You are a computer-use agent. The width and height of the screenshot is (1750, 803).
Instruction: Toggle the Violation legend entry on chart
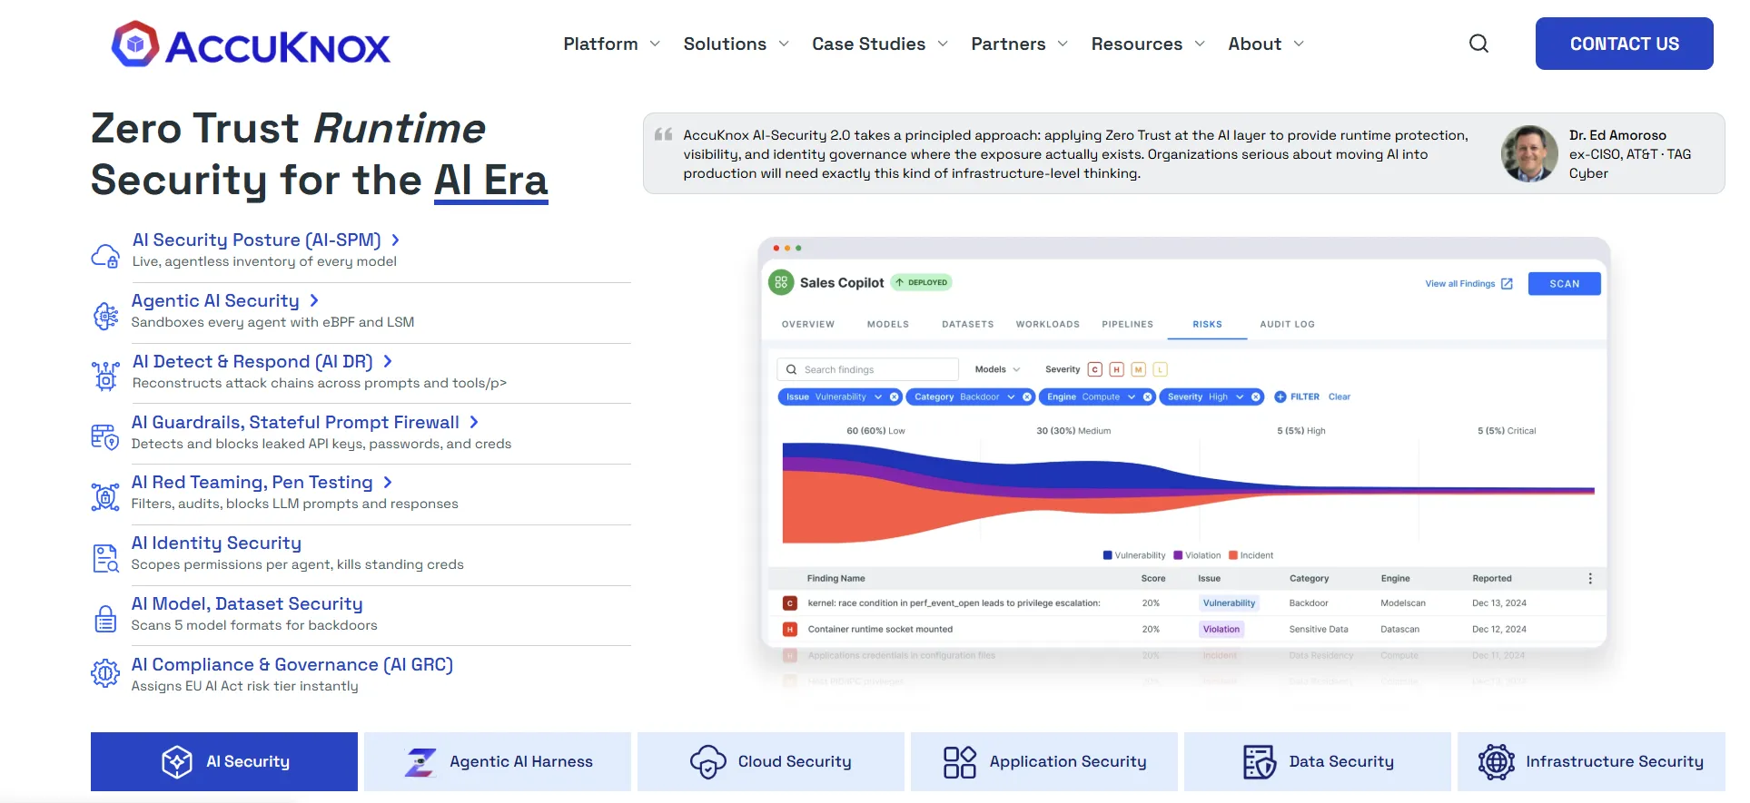[1197, 555]
